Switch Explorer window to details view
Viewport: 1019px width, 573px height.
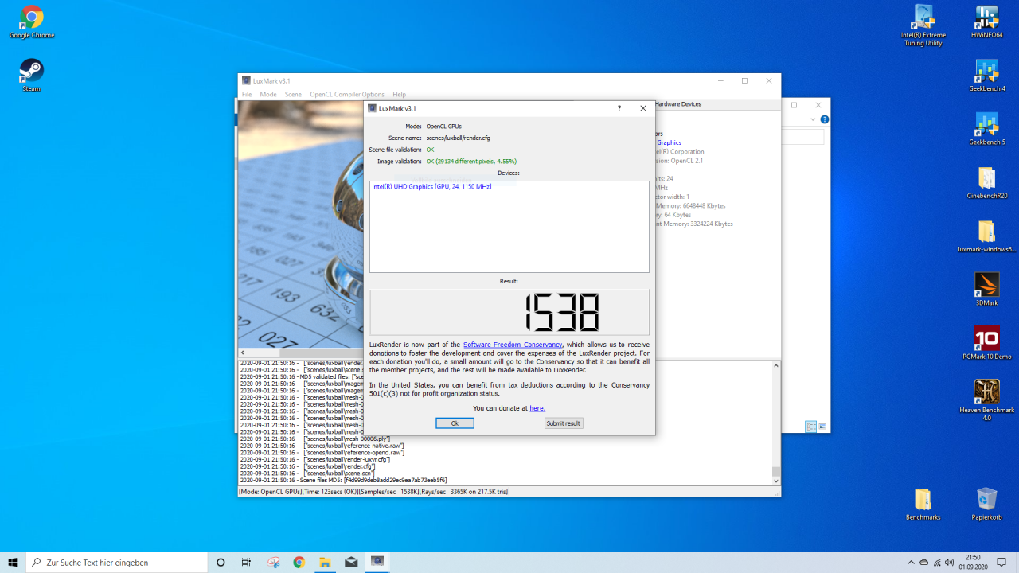(810, 427)
